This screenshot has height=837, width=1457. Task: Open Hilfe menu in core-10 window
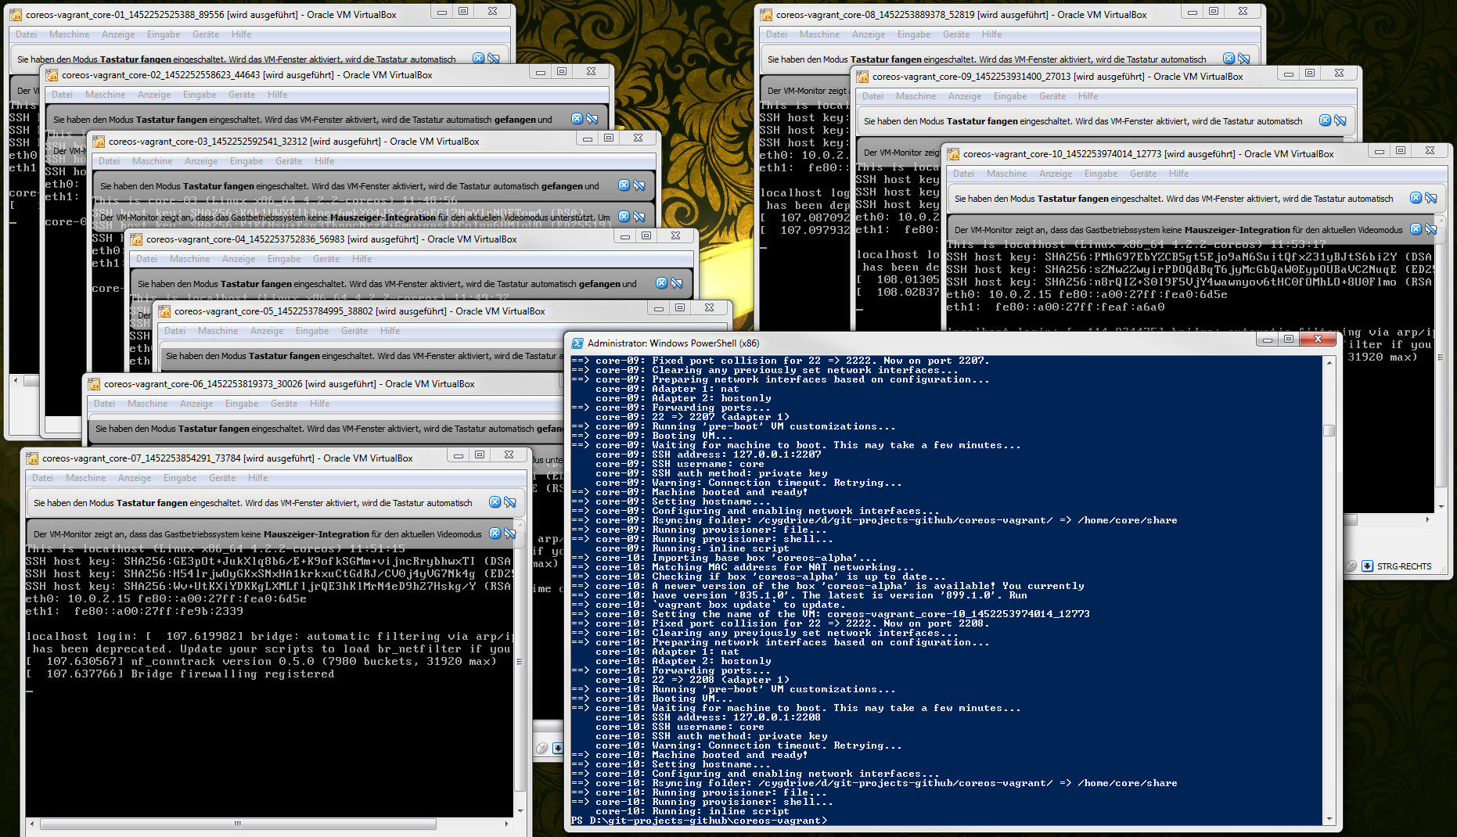[x=1178, y=174]
